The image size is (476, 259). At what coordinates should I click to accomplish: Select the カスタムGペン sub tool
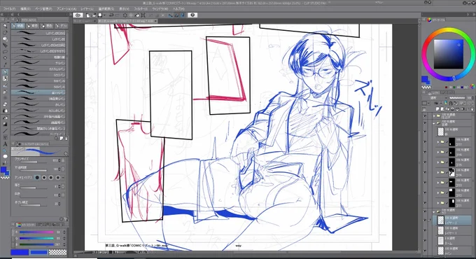(38, 69)
